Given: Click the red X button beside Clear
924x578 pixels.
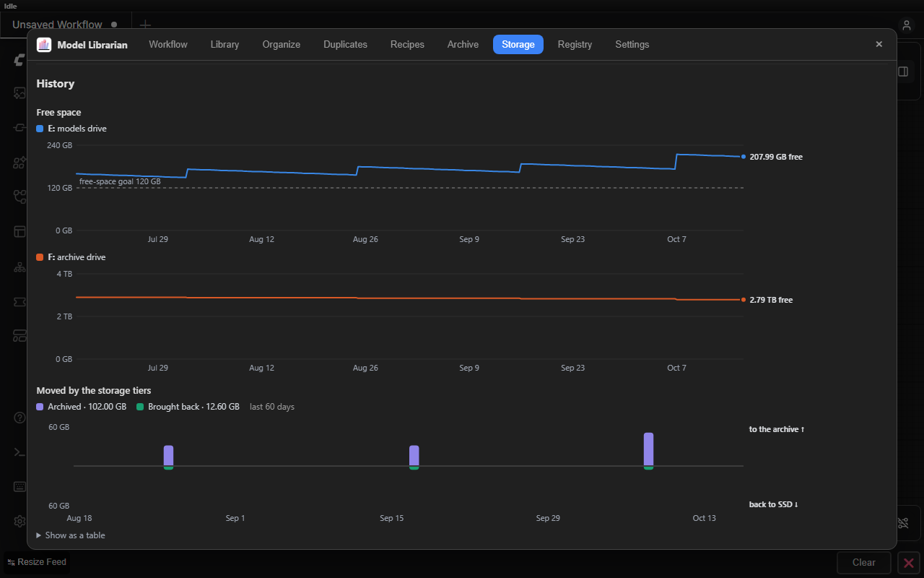Looking at the screenshot, I should (909, 563).
